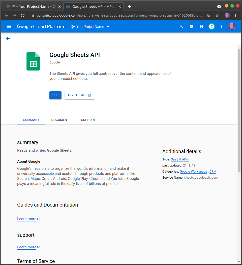The image size is (242, 265).
Task: Click the blue USE button
Action: pos(55,95)
